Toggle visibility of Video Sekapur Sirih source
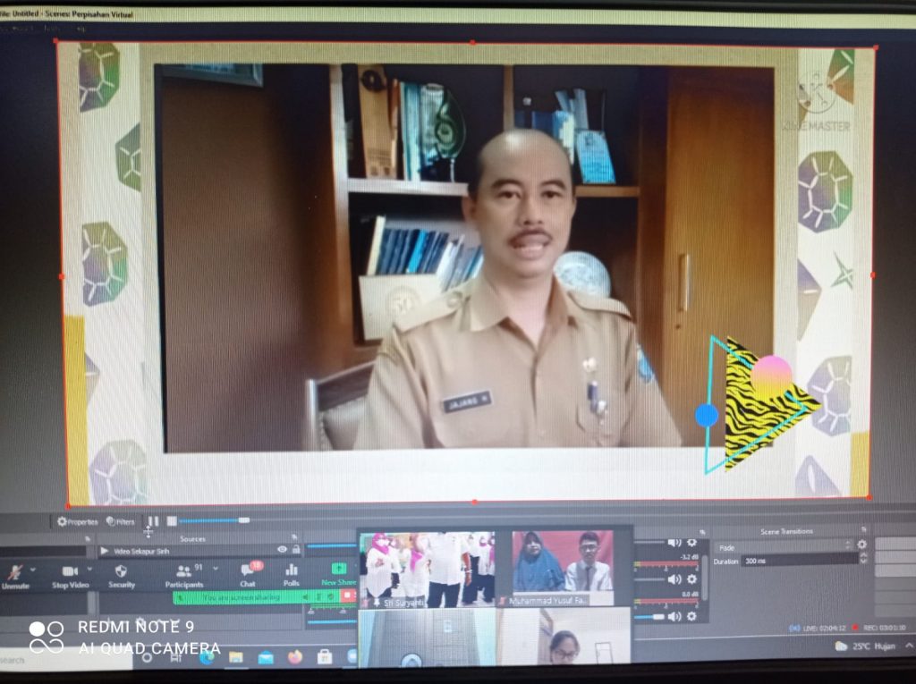916x684 pixels. (282, 550)
